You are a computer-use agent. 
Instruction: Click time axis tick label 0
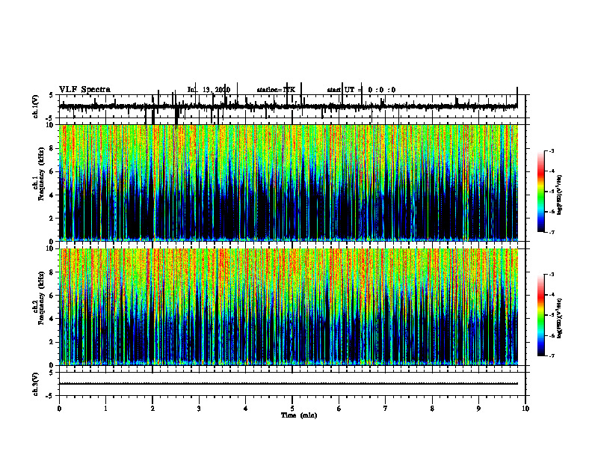[x=59, y=409]
